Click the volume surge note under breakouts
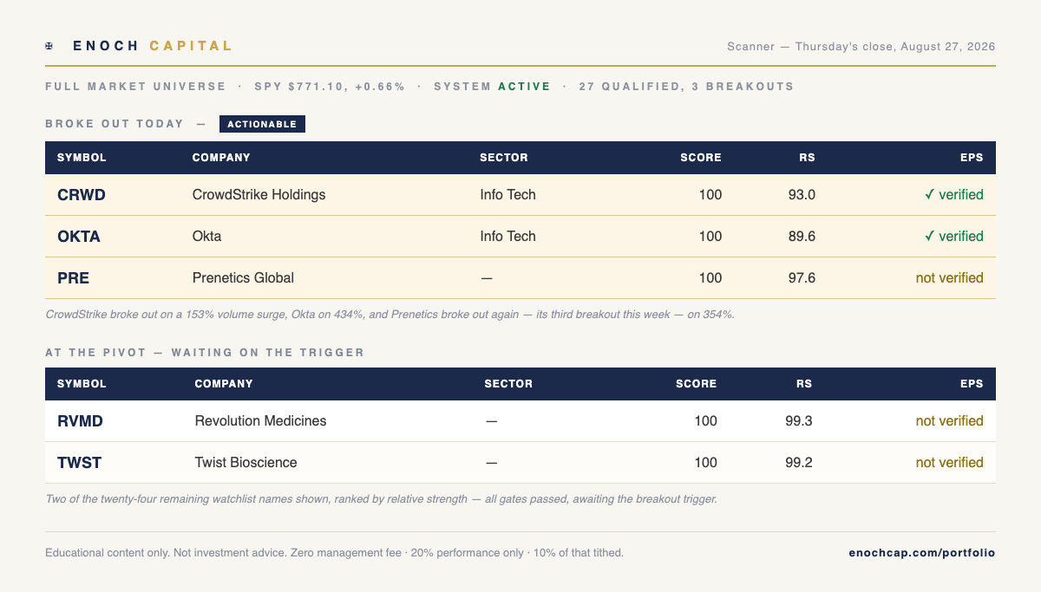Screen dimensions: 1041x592 [390, 315]
